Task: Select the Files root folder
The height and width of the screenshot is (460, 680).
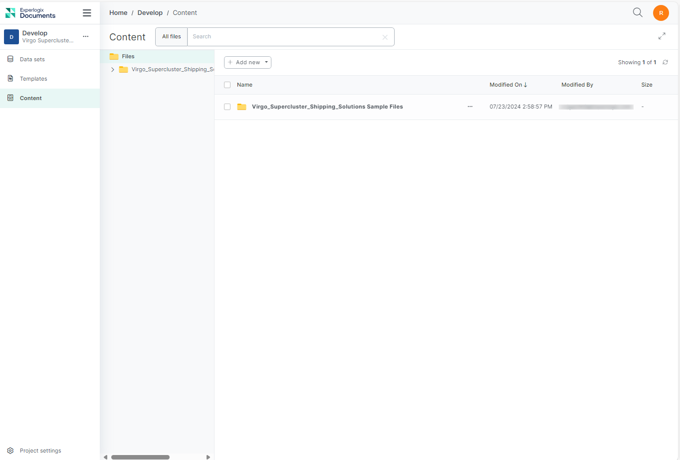Action: [x=157, y=56]
